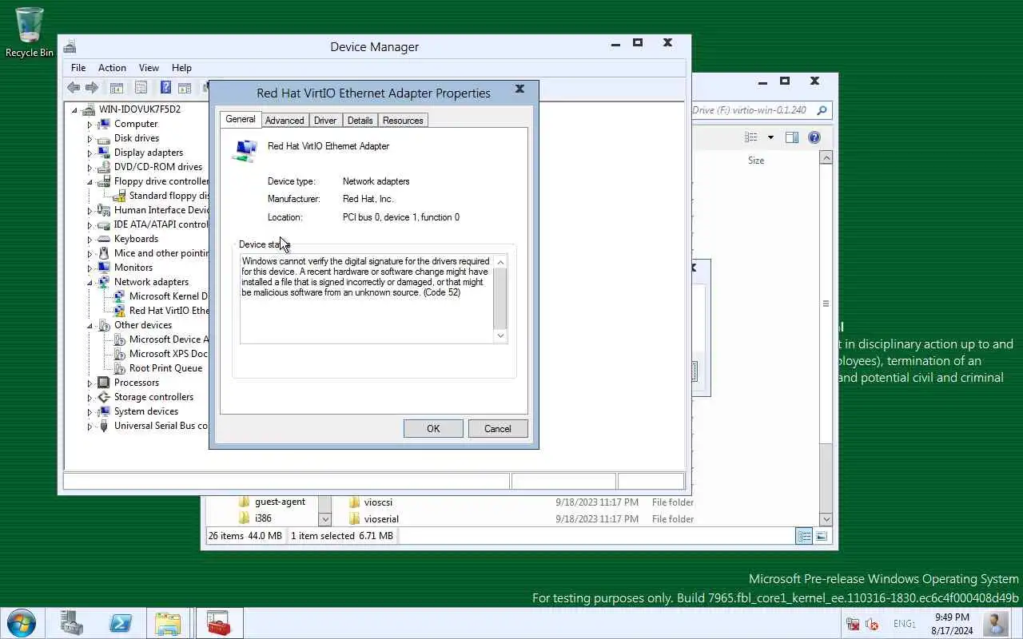Viewport: 1023px width, 639px height.
Task: Click the Back arrow in Device Manager toolbar
Action: pos(74,88)
